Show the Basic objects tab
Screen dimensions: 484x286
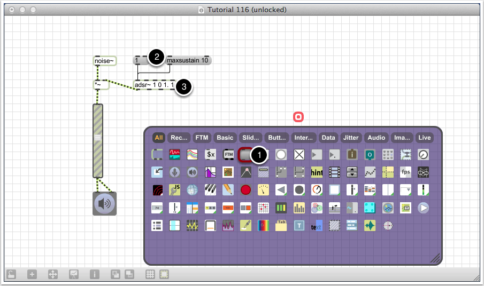coord(225,138)
